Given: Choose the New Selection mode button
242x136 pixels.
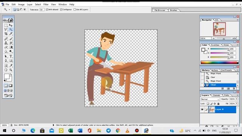Looking at the screenshot, I should coord(14,9).
